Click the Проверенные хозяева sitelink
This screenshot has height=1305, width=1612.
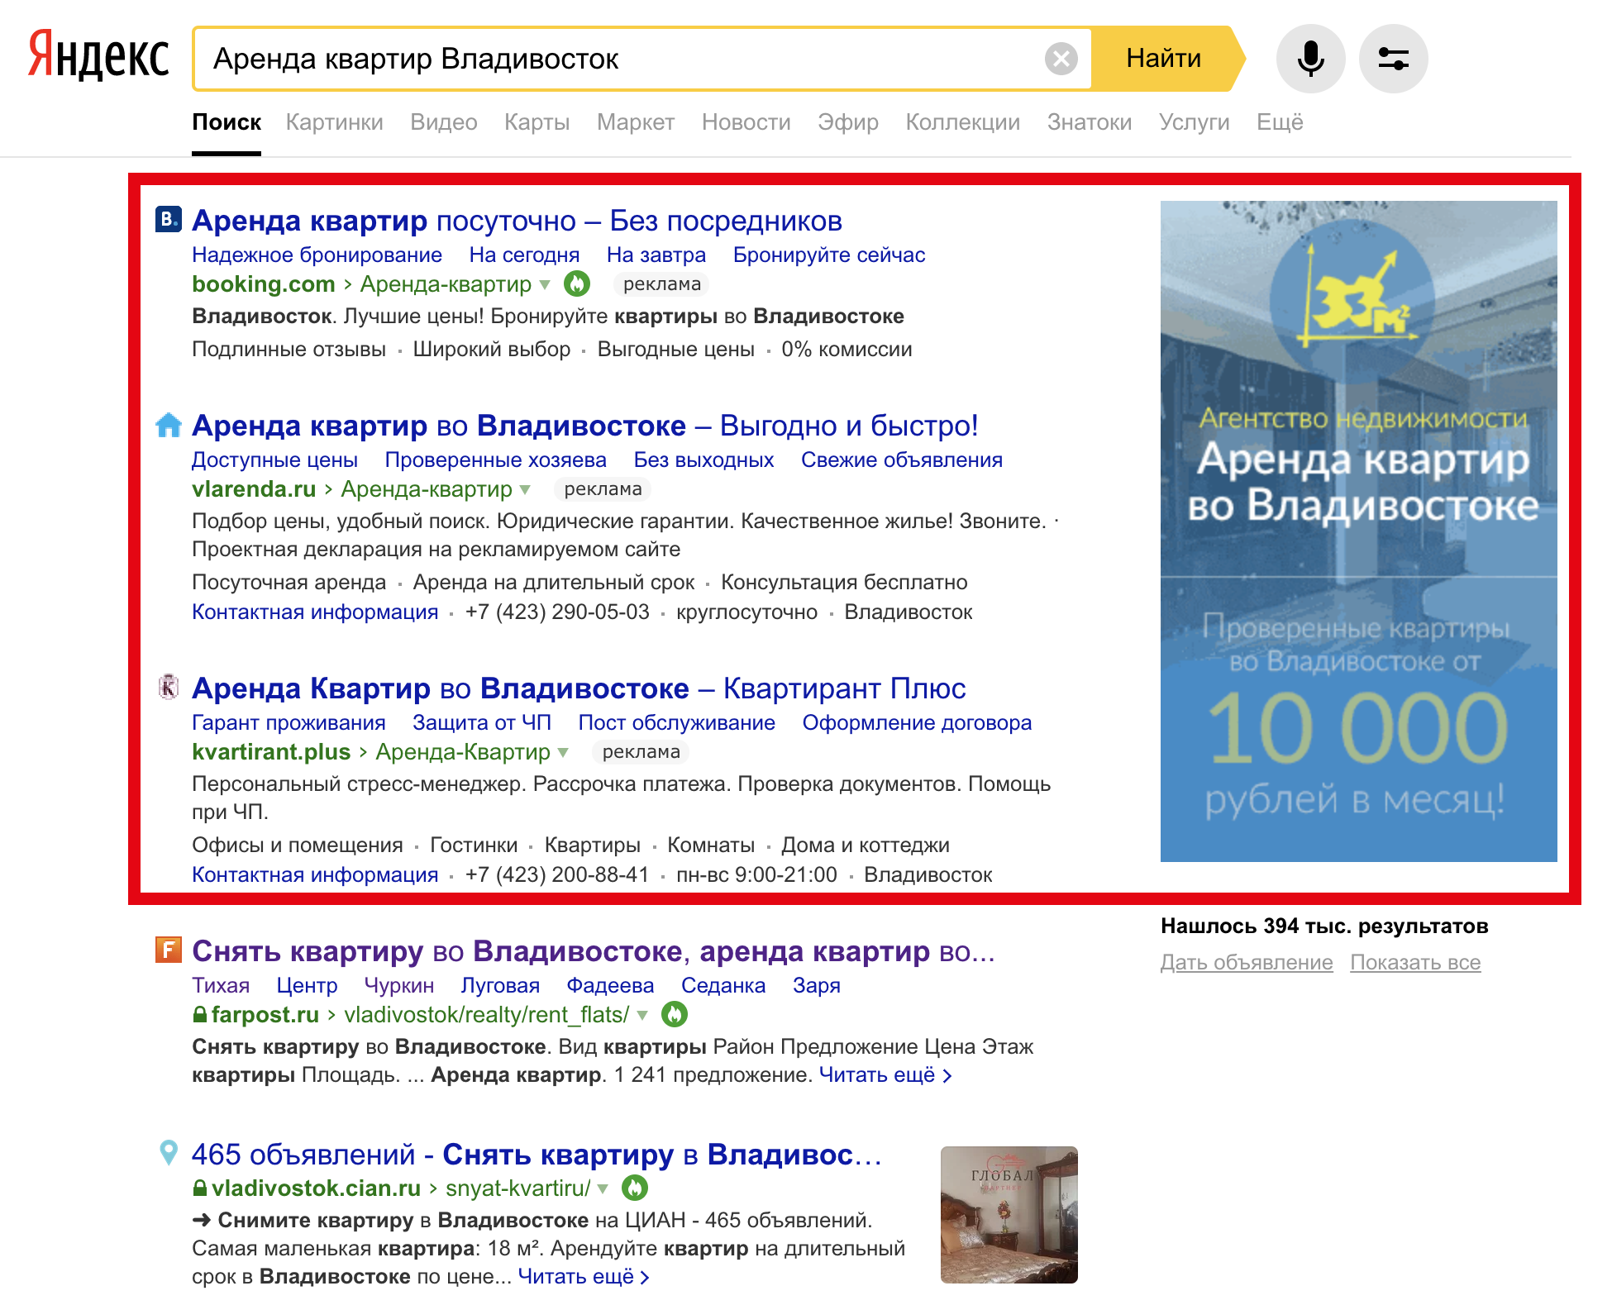[x=495, y=460]
